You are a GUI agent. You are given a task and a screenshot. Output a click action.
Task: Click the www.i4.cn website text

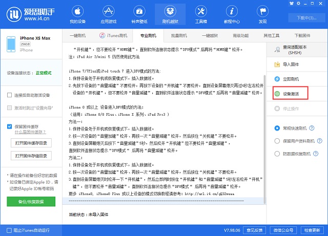point(37,18)
